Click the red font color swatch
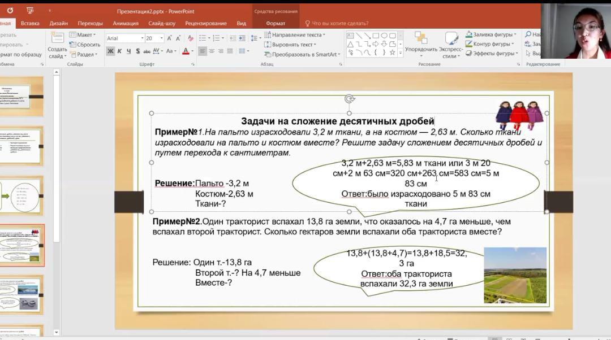Image resolution: width=611 pixels, height=340 pixels. [x=185, y=51]
